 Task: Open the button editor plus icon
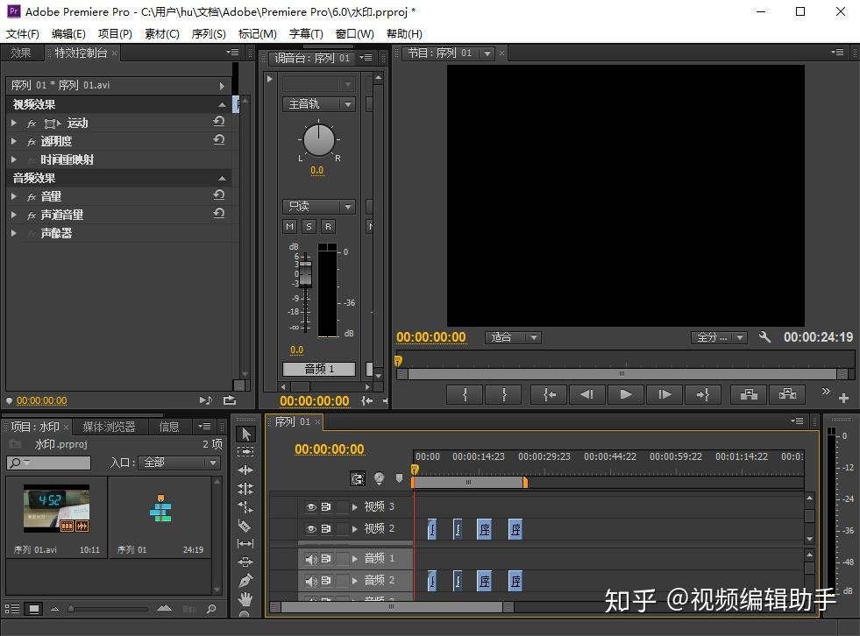click(x=843, y=398)
